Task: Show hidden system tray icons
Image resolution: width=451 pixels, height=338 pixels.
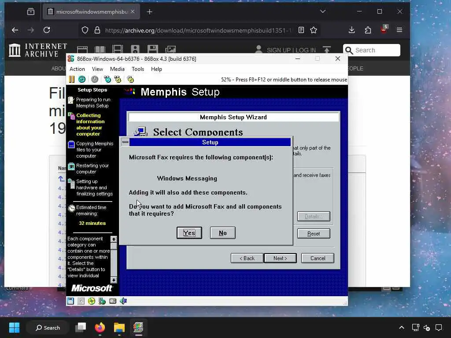Action: (402, 327)
